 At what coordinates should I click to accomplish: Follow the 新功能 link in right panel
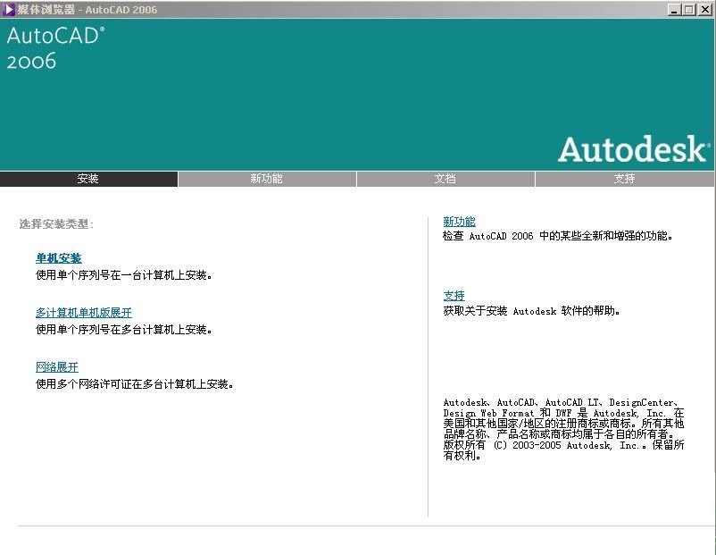[460, 222]
